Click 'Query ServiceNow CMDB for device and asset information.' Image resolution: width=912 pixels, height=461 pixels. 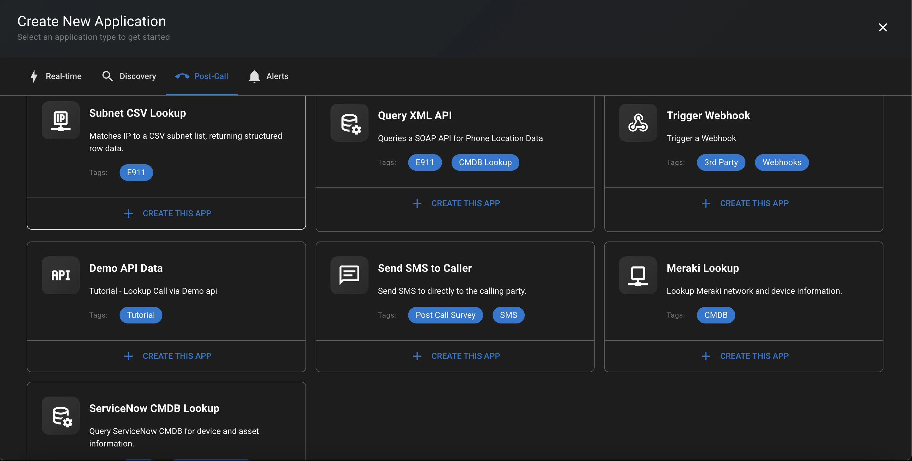pyautogui.click(x=174, y=437)
